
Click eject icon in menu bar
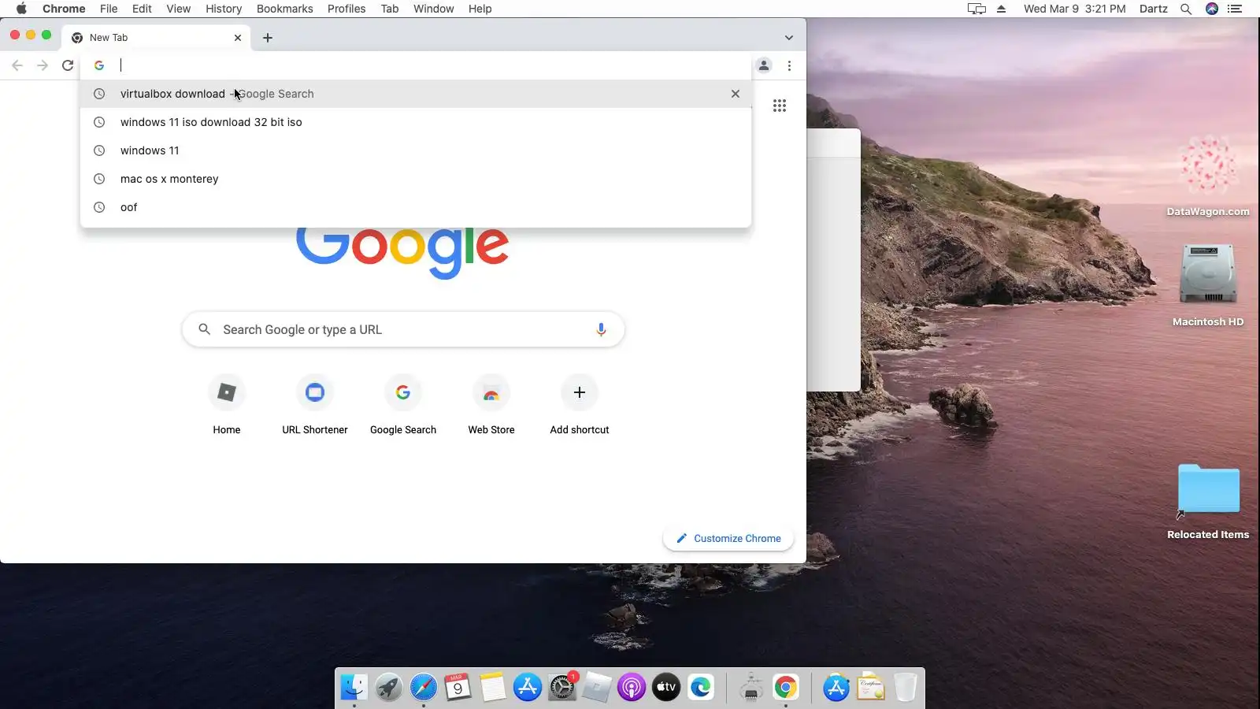[1002, 9]
